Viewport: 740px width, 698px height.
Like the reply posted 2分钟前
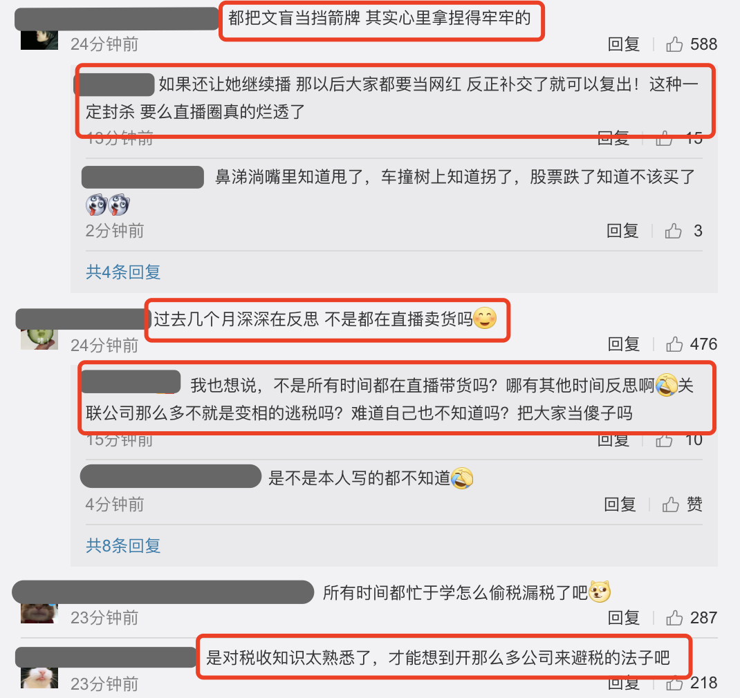tap(674, 231)
